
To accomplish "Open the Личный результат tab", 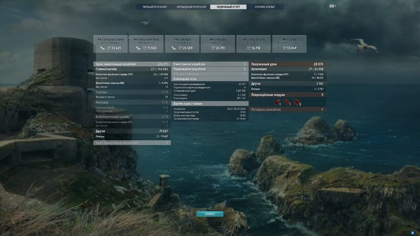I will pyautogui.click(x=154, y=7).
